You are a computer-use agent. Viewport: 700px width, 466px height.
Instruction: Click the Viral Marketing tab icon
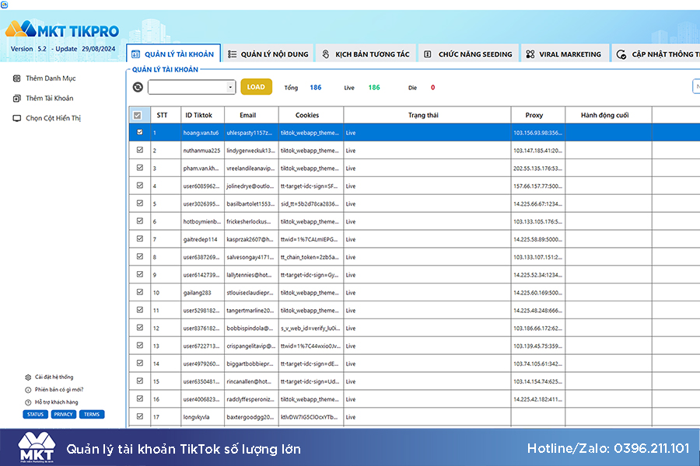tap(530, 54)
